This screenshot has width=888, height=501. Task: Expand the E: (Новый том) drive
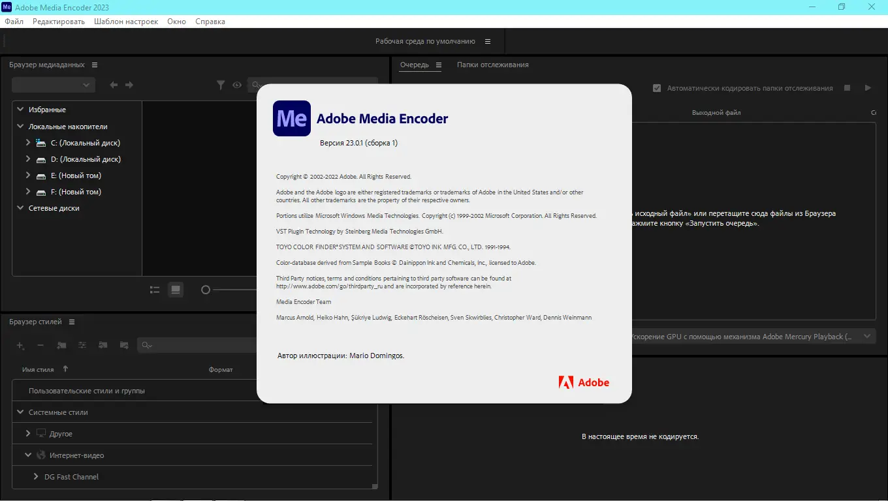pyautogui.click(x=28, y=175)
